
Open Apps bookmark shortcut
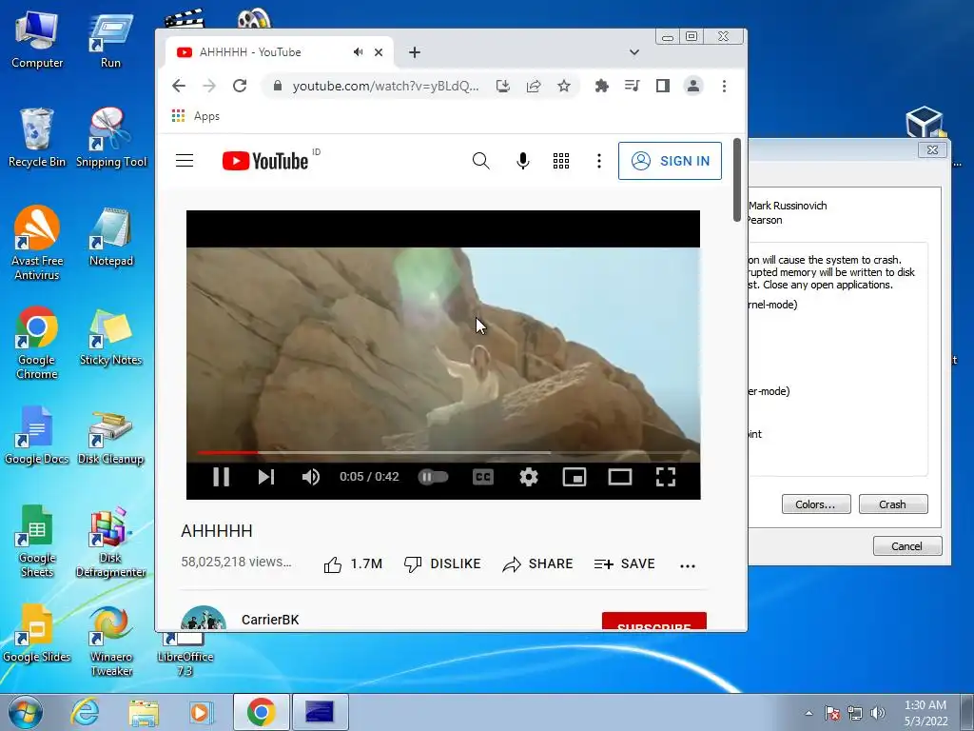[196, 116]
